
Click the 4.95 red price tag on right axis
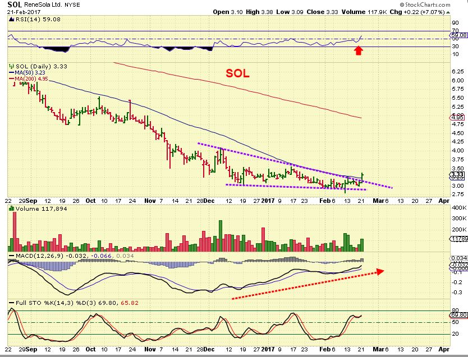click(x=458, y=117)
